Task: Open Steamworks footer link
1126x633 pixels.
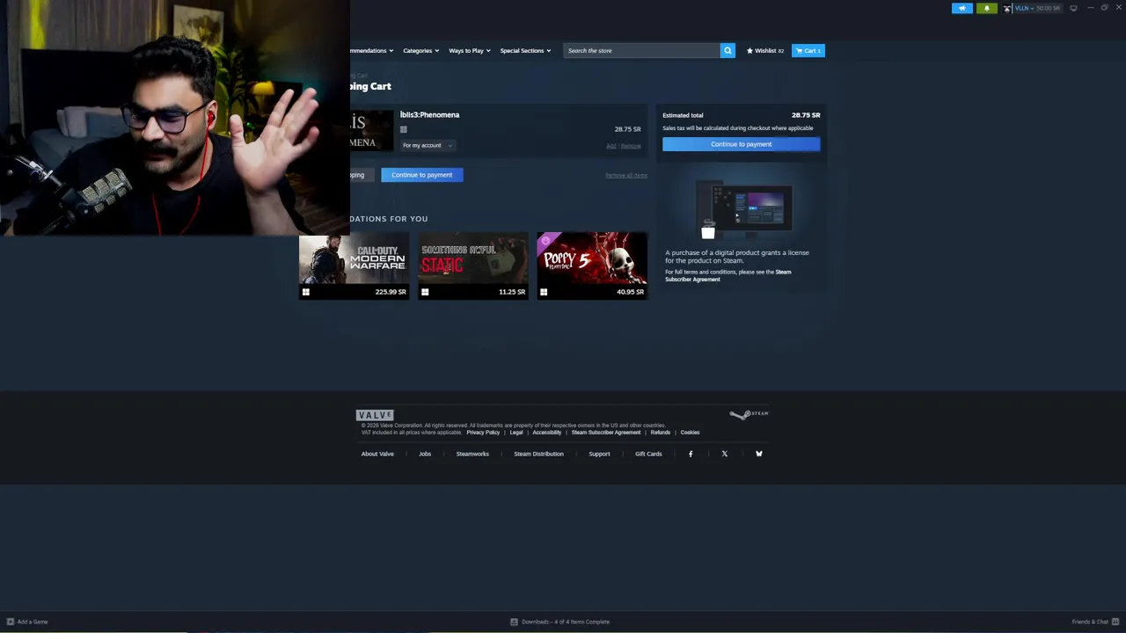Action: pos(472,454)
